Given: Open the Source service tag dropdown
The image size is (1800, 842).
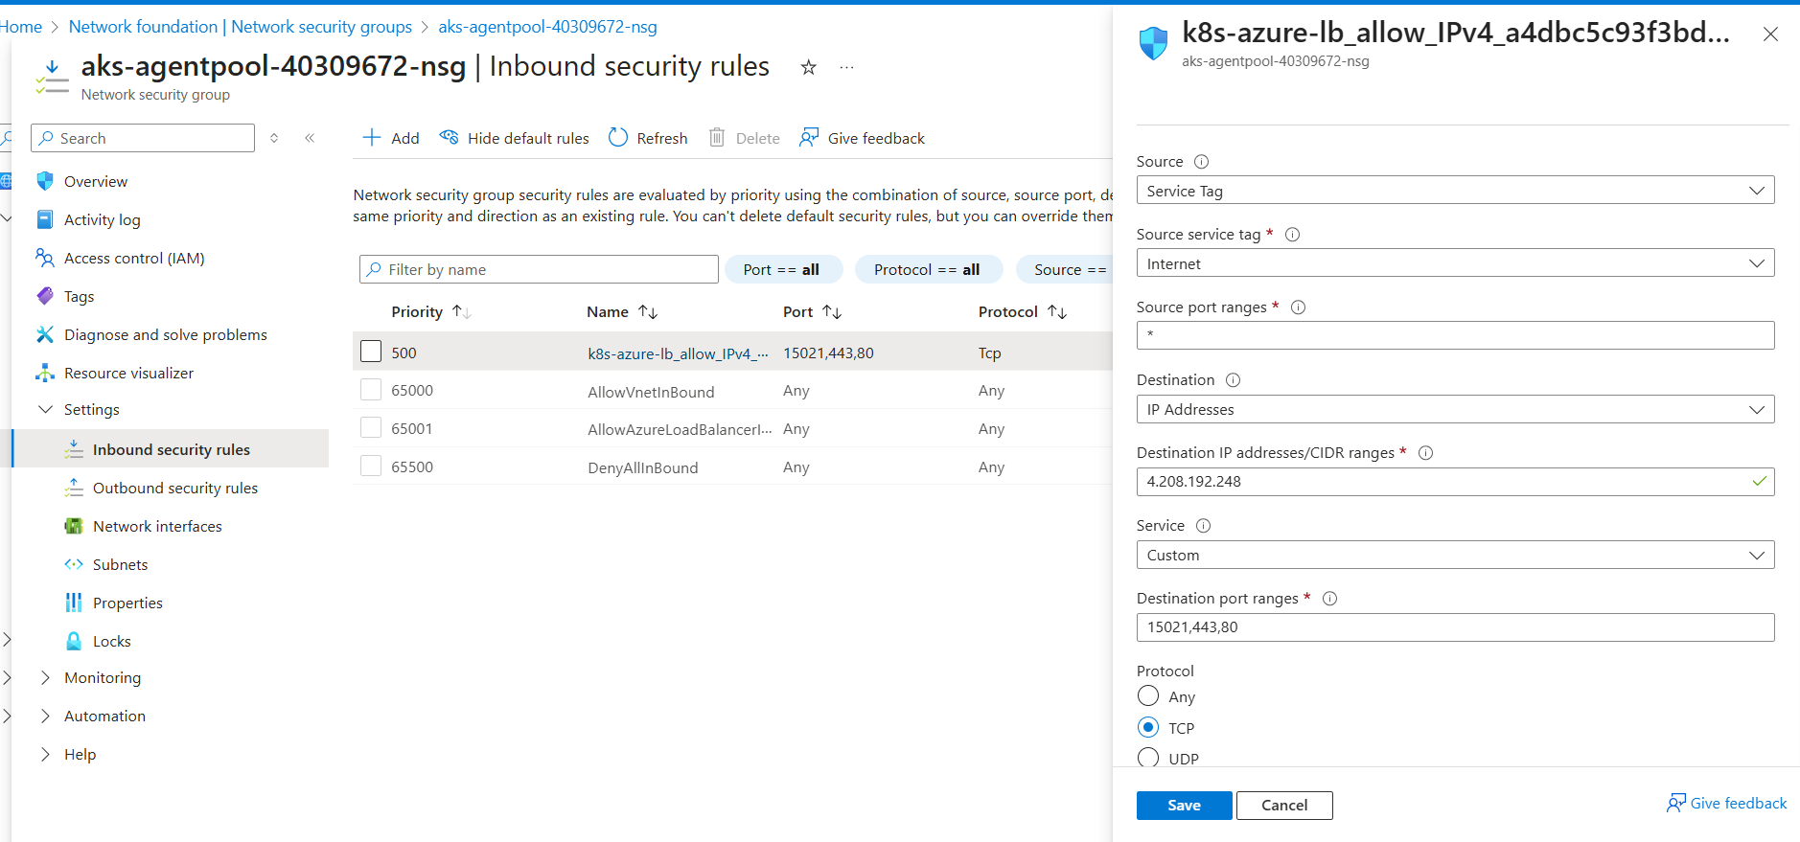Looking at the screenshot, I should [1454, 263].
